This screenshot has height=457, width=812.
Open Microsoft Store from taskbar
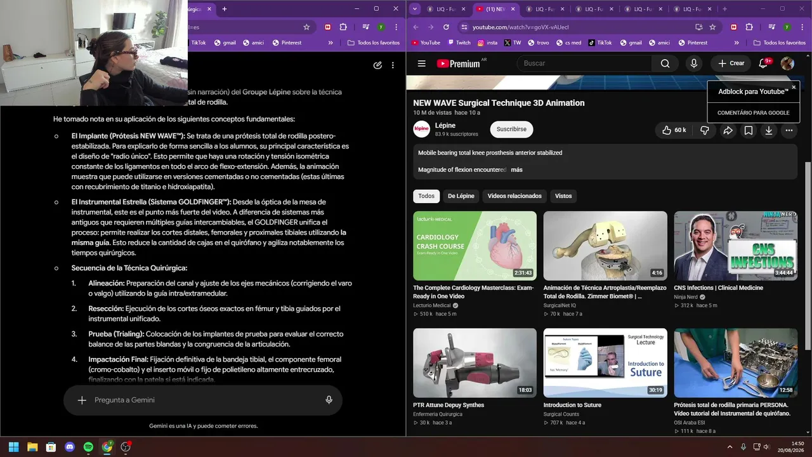coord(51,447)
